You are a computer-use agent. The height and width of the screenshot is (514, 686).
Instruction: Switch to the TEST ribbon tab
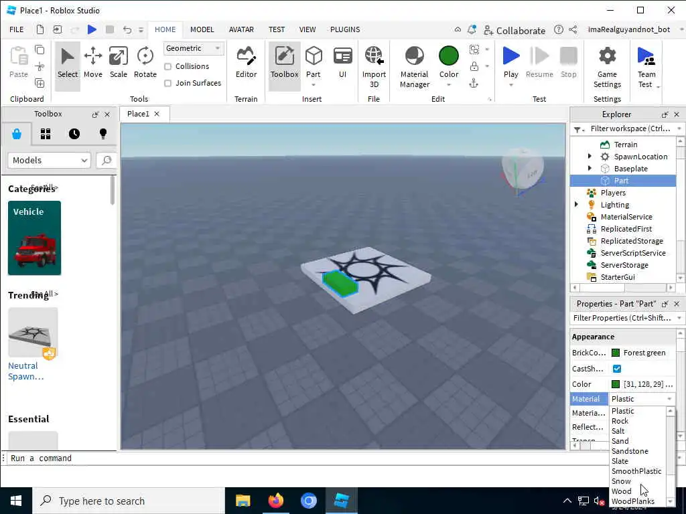point(277,29)
